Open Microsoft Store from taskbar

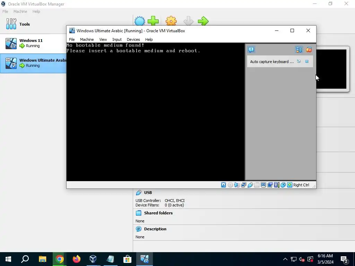pos(128,259)
